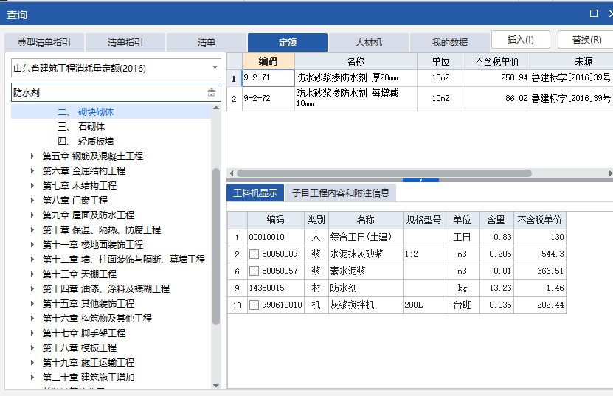The width and height of the screenshot is (613, 396).
Task: Select 第十八章 模板工程 chapter
Action: point(80,348)
